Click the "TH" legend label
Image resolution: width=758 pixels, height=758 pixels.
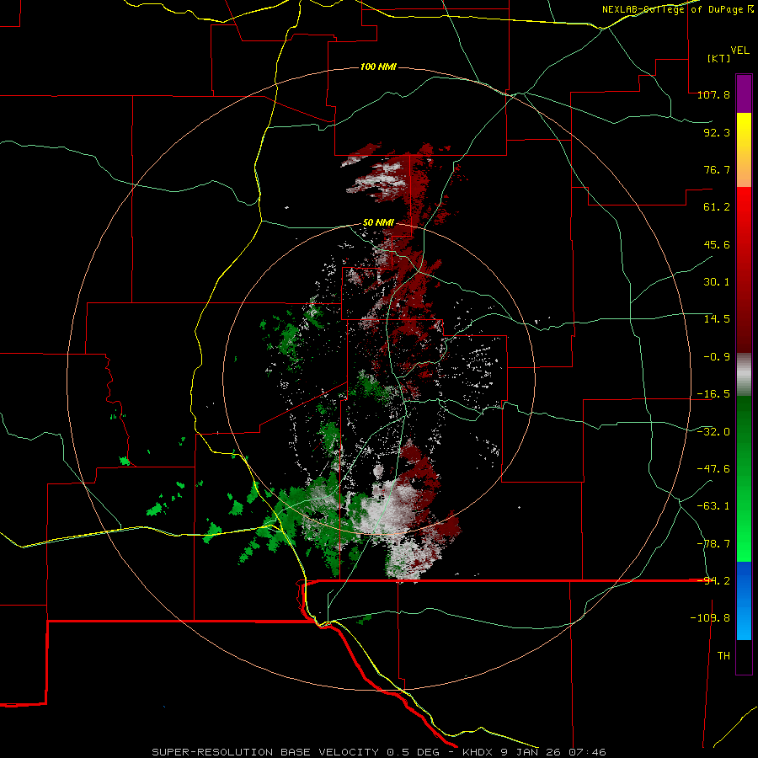pyautogui.click(x=723, y=656)
